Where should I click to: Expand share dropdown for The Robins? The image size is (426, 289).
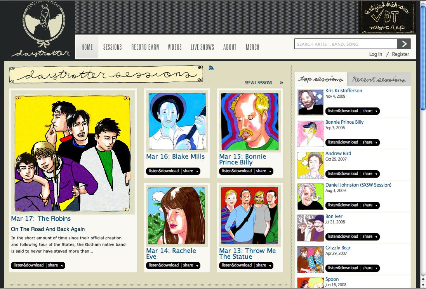pos(56,265)
